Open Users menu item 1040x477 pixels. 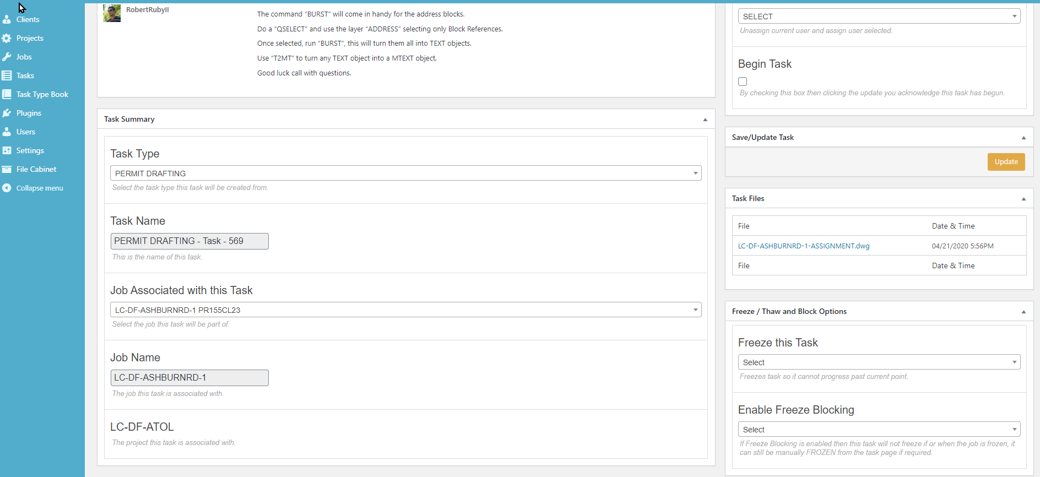(25, 132)
